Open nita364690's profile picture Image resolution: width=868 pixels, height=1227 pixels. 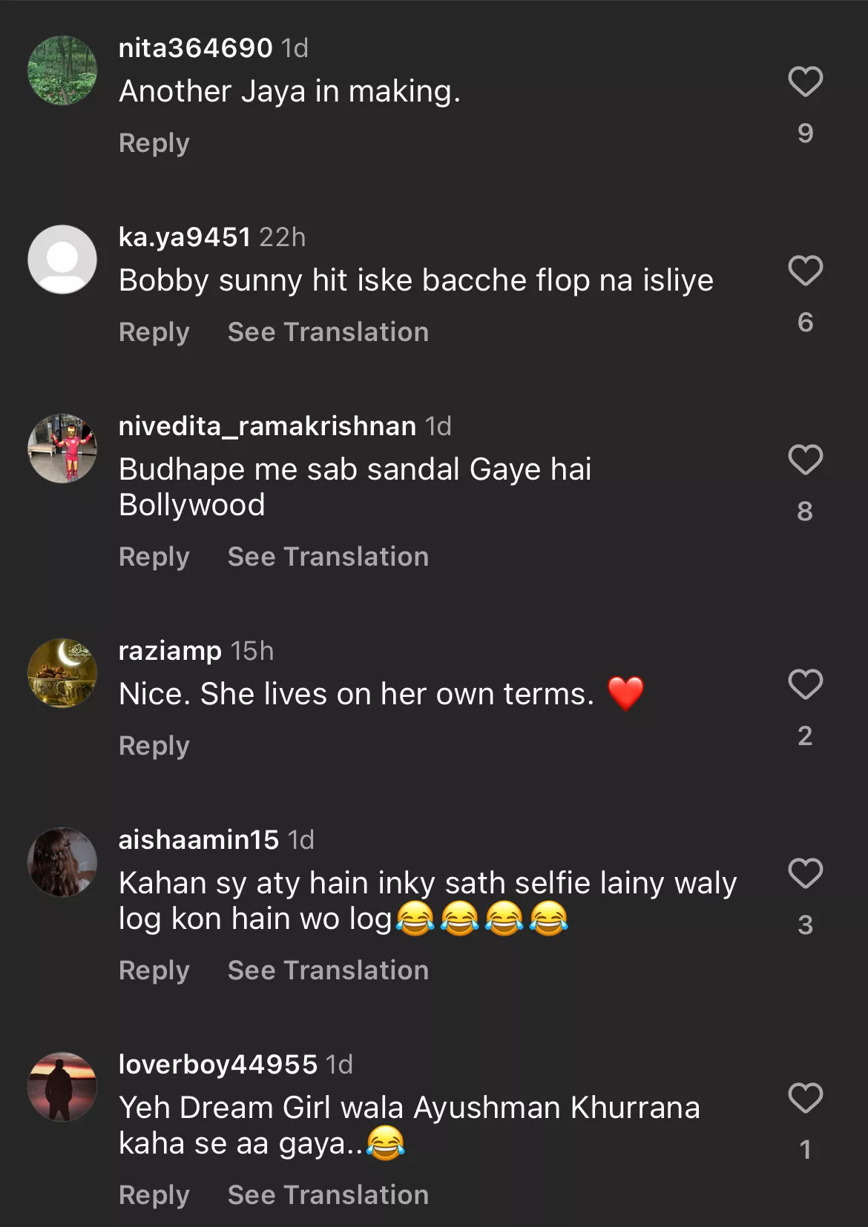click(62, 70)
